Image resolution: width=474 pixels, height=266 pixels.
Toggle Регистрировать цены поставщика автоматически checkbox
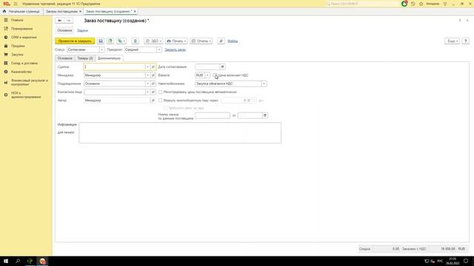(160, 92)
